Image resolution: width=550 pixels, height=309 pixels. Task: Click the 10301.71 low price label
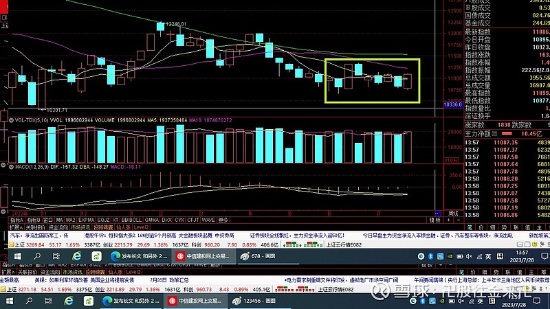click(56, 110)
